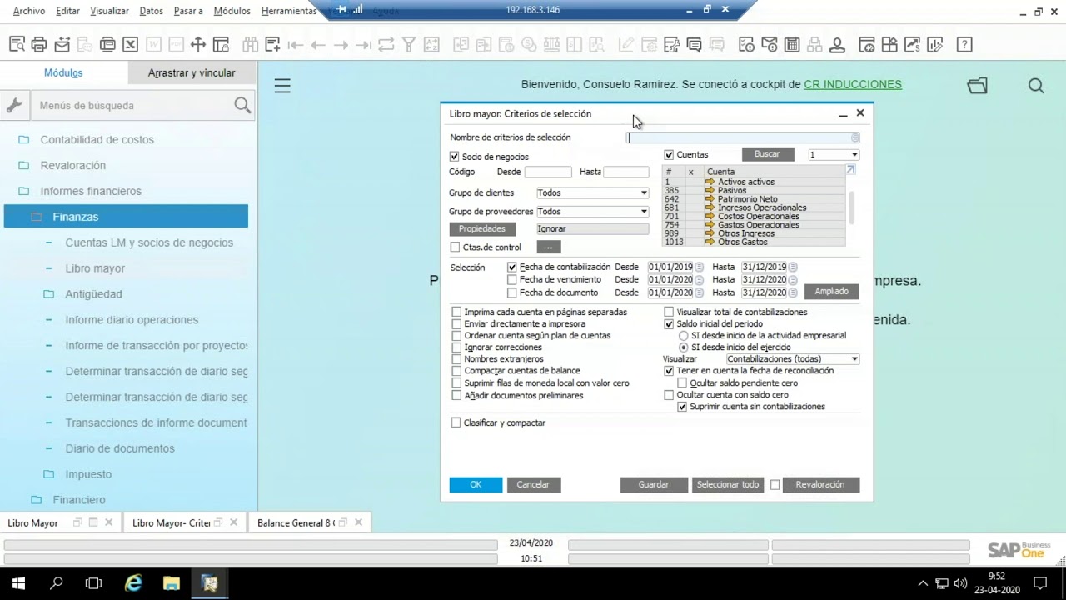
Task: Click the Menús de búsqueda search field
Action: (x=132, y=105)
